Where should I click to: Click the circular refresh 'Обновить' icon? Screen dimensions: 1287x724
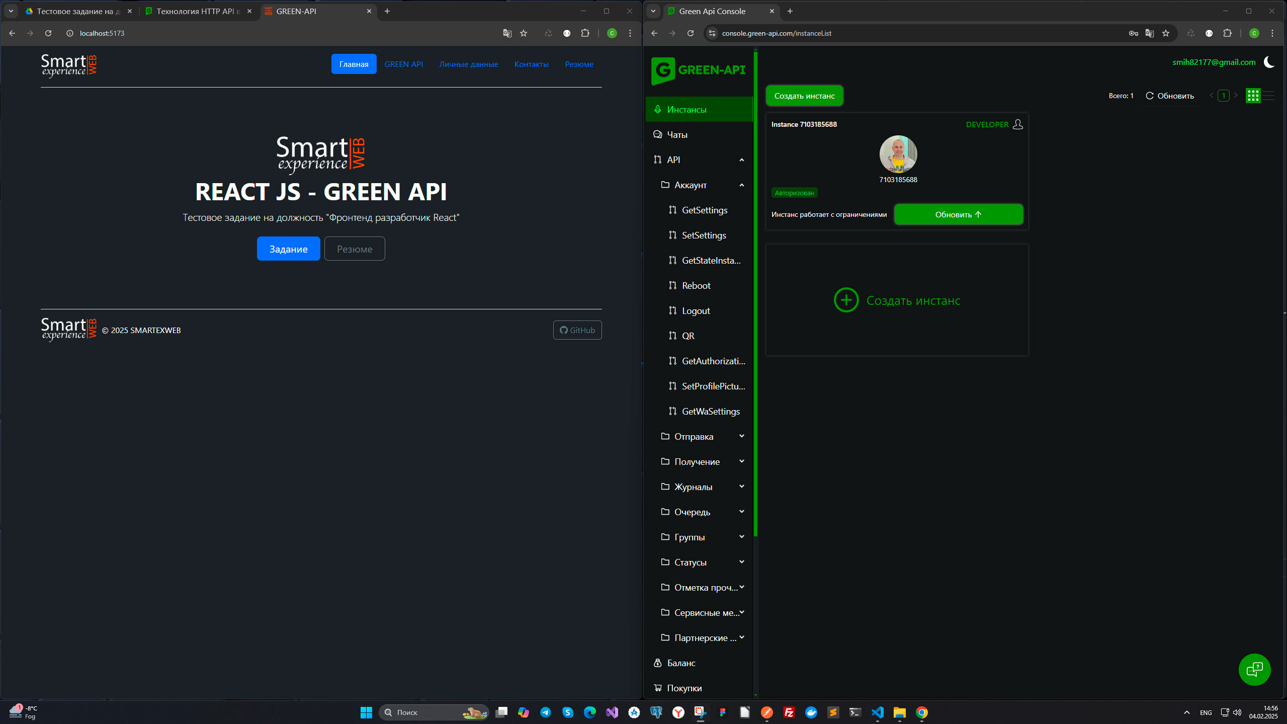tap(1150, 96)
